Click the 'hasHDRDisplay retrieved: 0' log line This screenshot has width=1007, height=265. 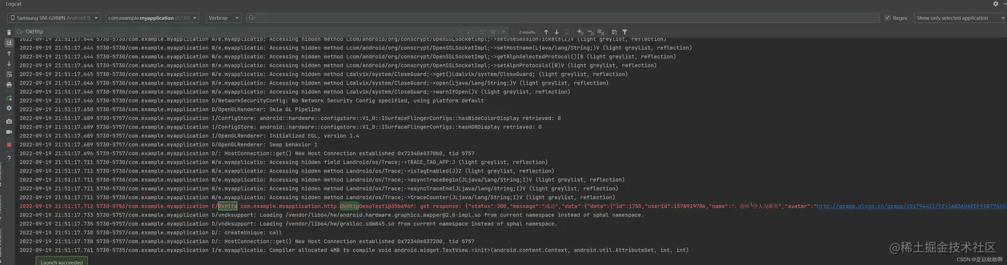280,127
